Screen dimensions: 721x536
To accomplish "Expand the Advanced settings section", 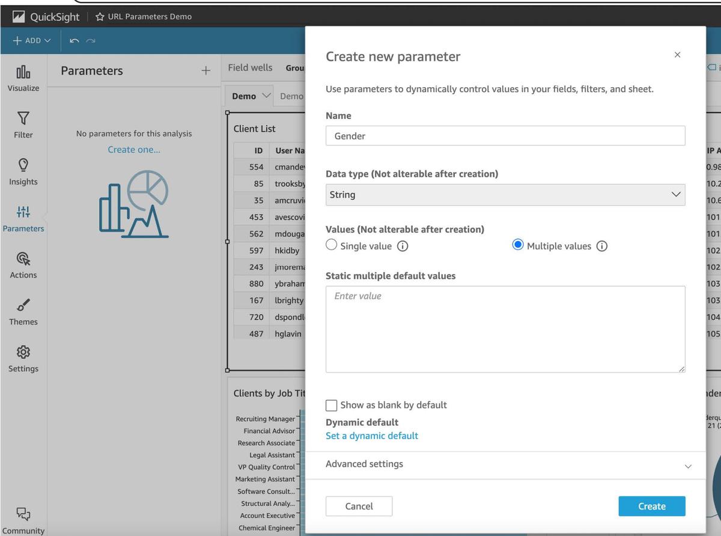I will click(x=505, y=464).
